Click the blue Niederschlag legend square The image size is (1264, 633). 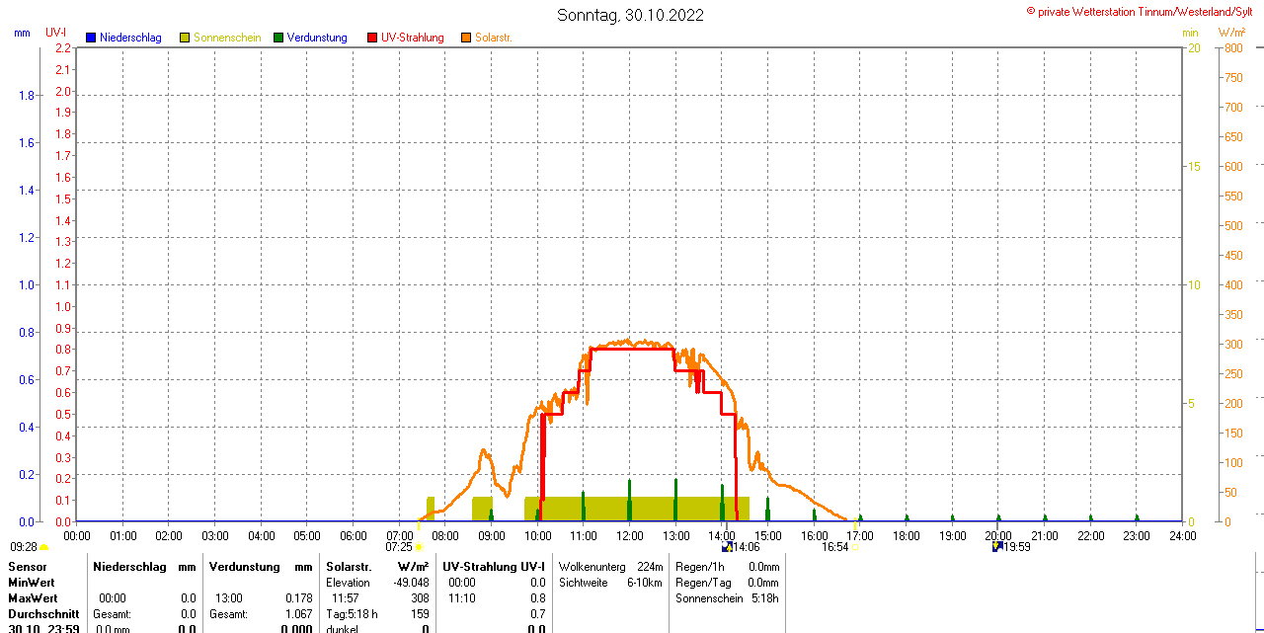pos(91,38)
